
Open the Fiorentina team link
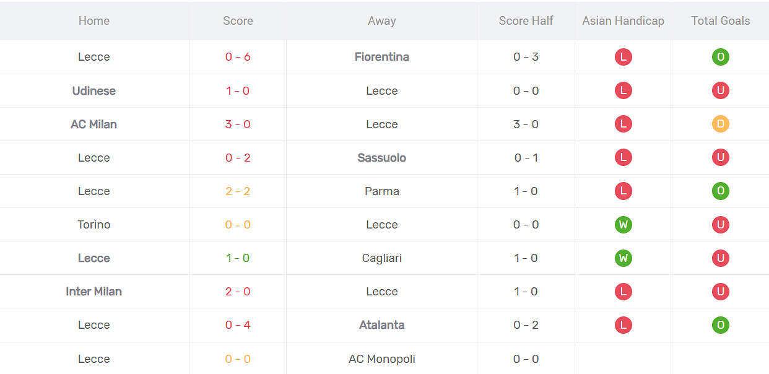(382, 57)
